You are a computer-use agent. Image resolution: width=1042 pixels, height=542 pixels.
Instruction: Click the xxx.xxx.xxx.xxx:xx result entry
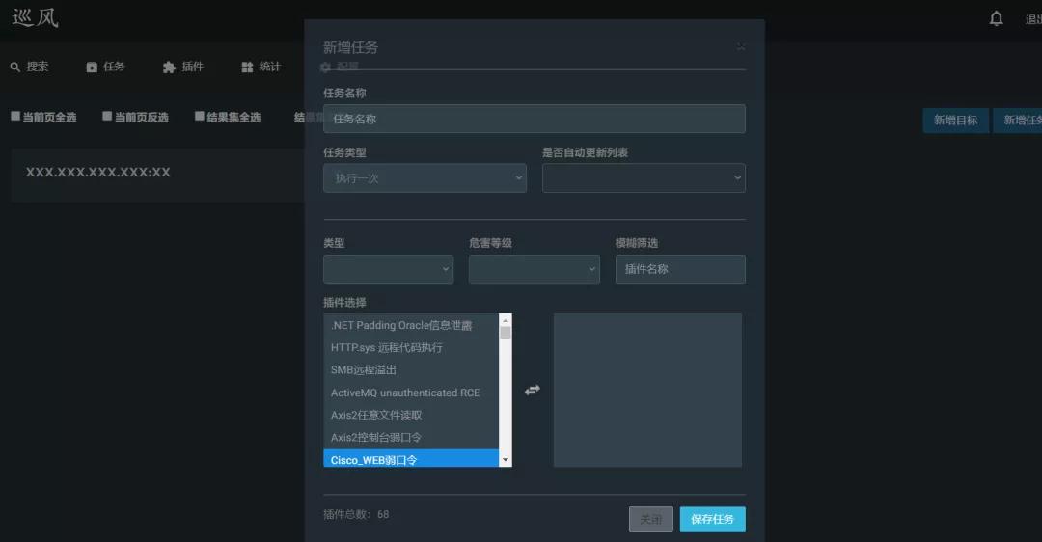pyautogui.click(x=97, y=172)
